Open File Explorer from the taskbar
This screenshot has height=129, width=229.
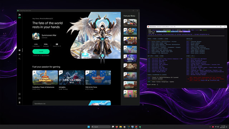tap(121, 127)
